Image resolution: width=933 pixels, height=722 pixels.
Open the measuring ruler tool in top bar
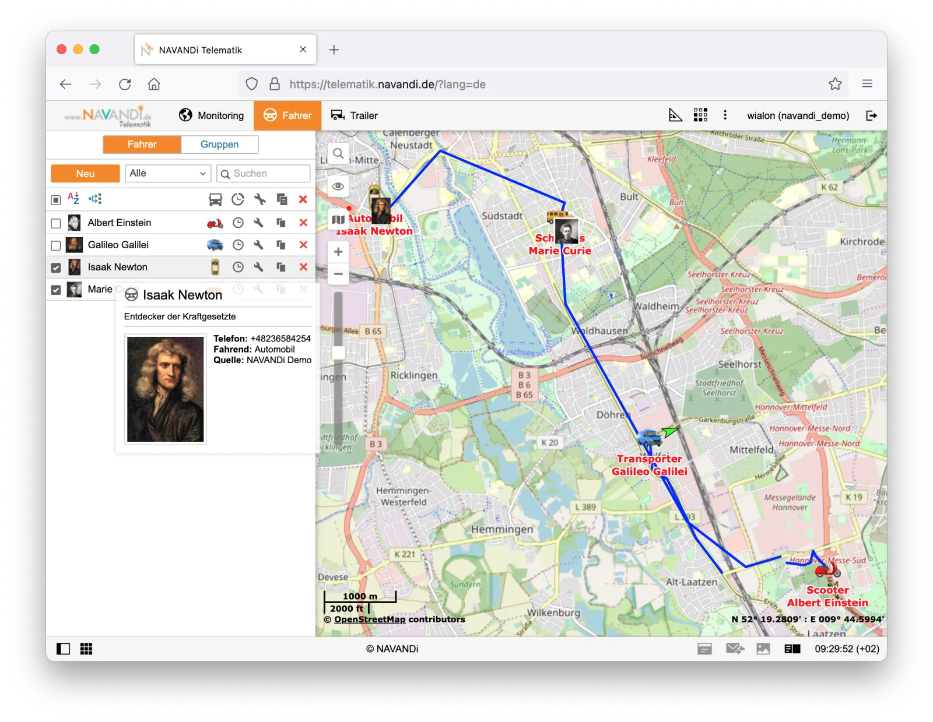coord(675,115)
